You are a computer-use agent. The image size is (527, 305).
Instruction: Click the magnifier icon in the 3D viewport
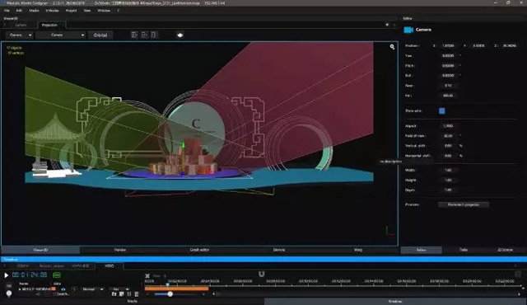392,47
